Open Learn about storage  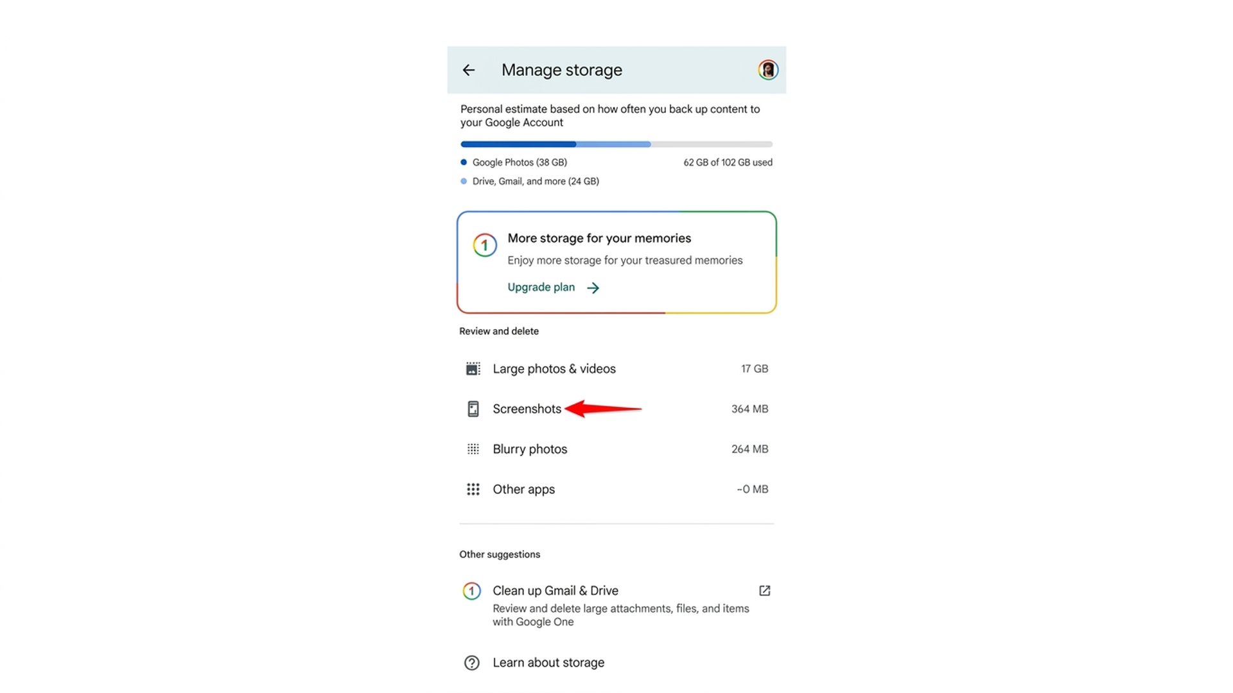(616, 663)
